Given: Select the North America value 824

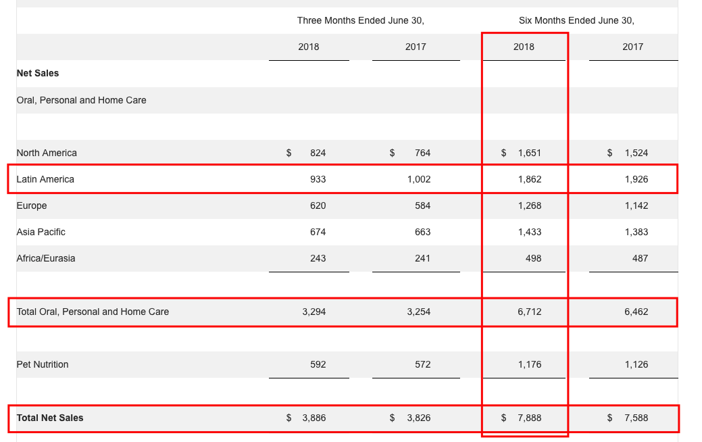Looking at the screenshot, I should pos(318,153).
